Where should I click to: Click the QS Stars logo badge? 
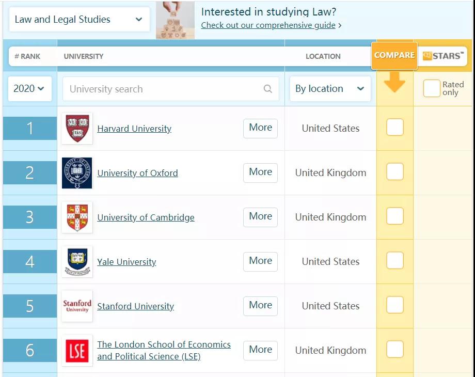click(444, 56)
